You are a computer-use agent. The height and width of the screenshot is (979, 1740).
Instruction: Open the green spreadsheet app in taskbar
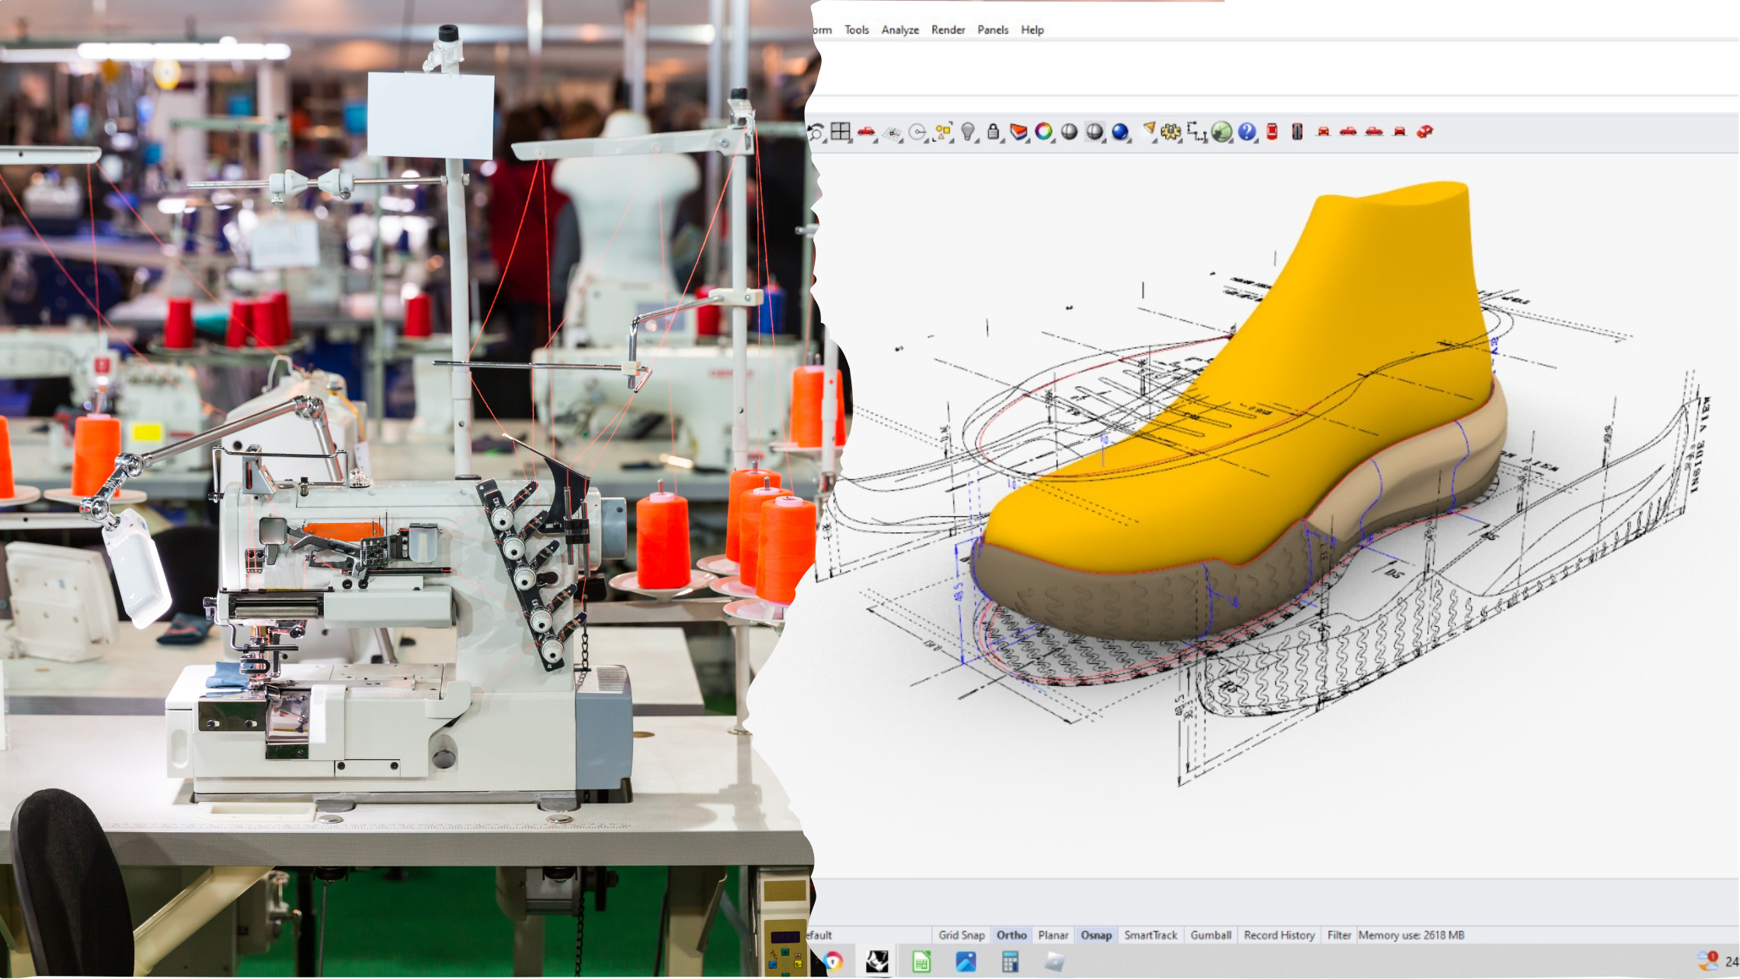point(921,962)
